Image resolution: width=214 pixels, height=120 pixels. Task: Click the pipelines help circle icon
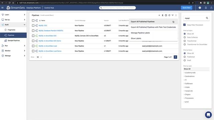coord(166,15)
